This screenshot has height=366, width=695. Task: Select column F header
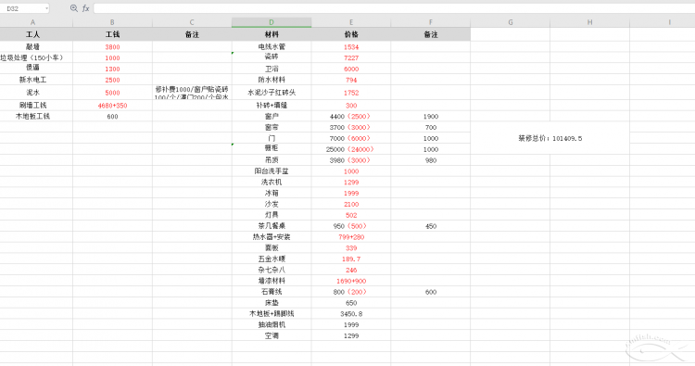[x=430, y=22]
